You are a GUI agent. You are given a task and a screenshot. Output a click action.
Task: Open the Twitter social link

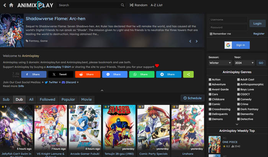[51, 82]
